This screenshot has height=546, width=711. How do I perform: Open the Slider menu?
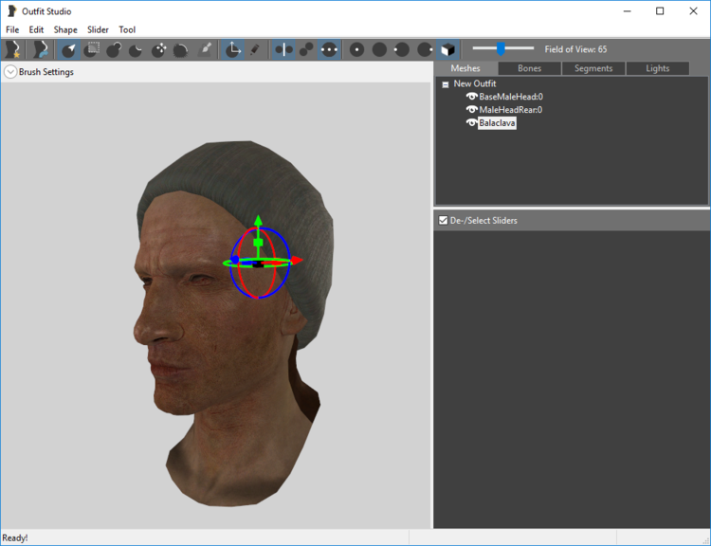click(x=98, y=29)
